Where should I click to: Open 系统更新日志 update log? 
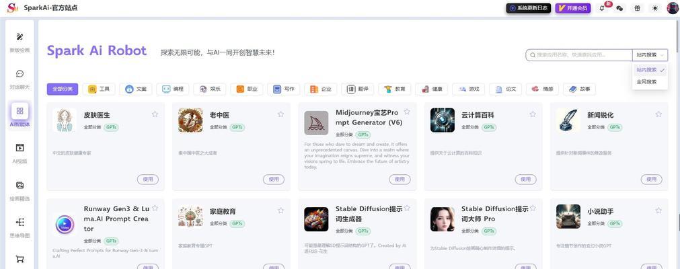[x=529, y=8]
